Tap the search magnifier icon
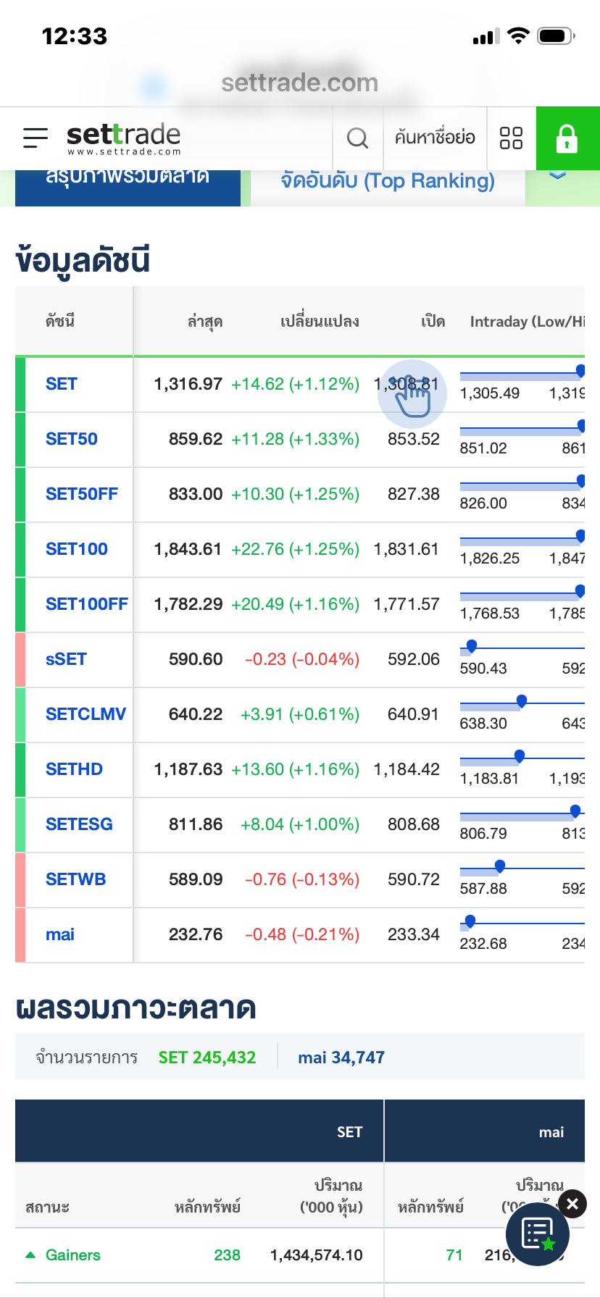The width and height of the screenshot is (600, 1298). coord(357,138)
